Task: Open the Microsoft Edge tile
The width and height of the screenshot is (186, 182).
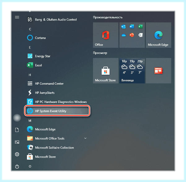Action: [158, 35]
